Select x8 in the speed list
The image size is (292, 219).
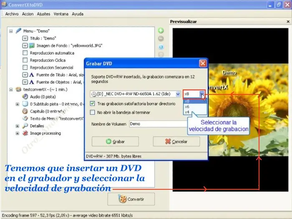(x=195, y=101)
